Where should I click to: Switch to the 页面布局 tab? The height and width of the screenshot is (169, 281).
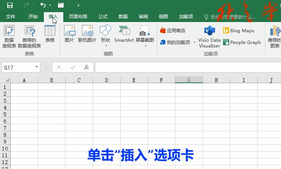[78, 17]
